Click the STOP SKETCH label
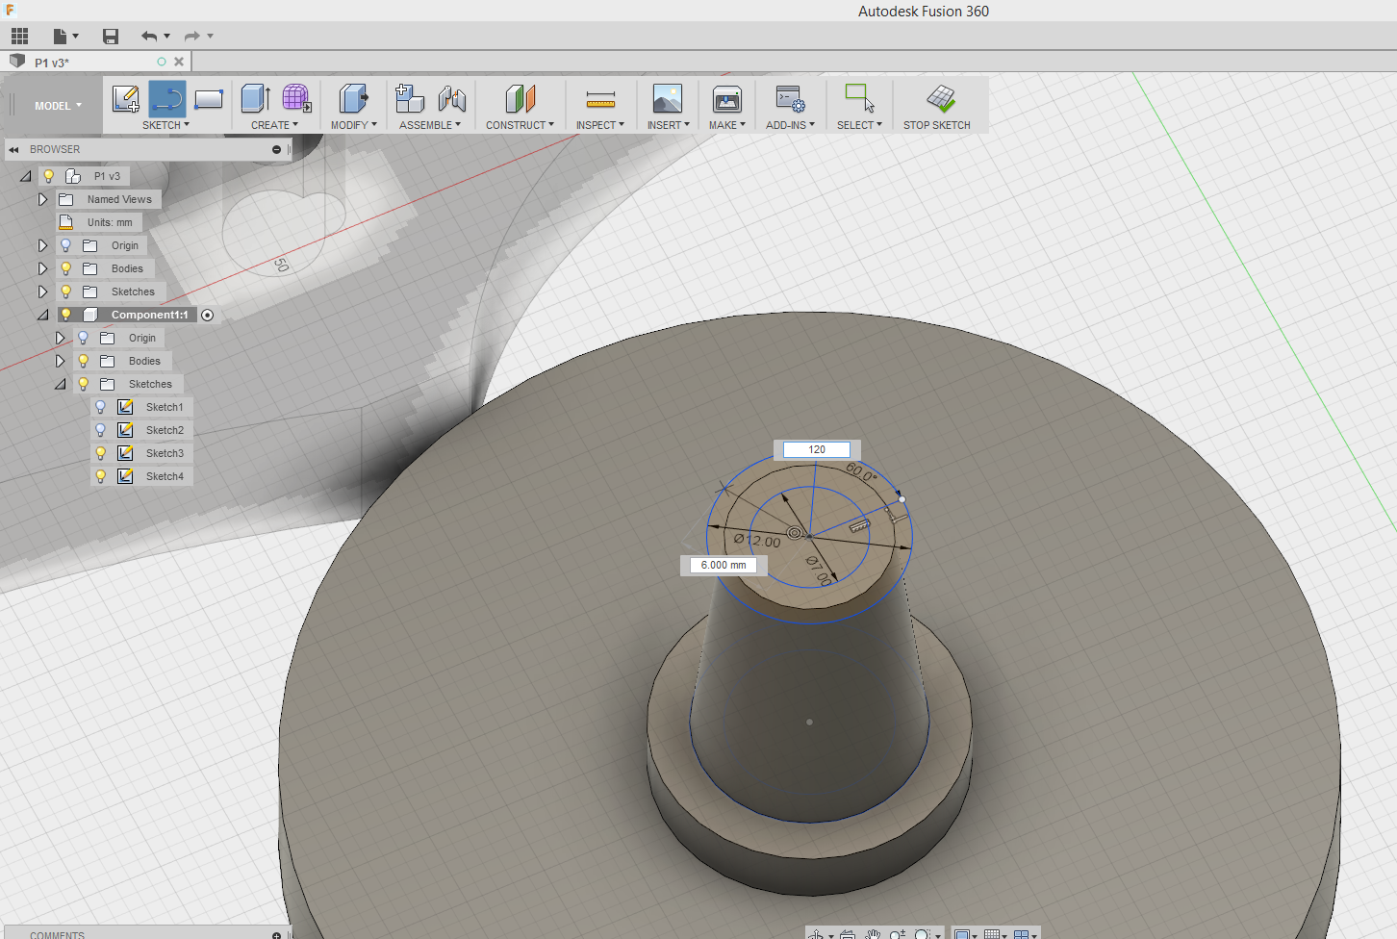 click(x=937, y=125)
